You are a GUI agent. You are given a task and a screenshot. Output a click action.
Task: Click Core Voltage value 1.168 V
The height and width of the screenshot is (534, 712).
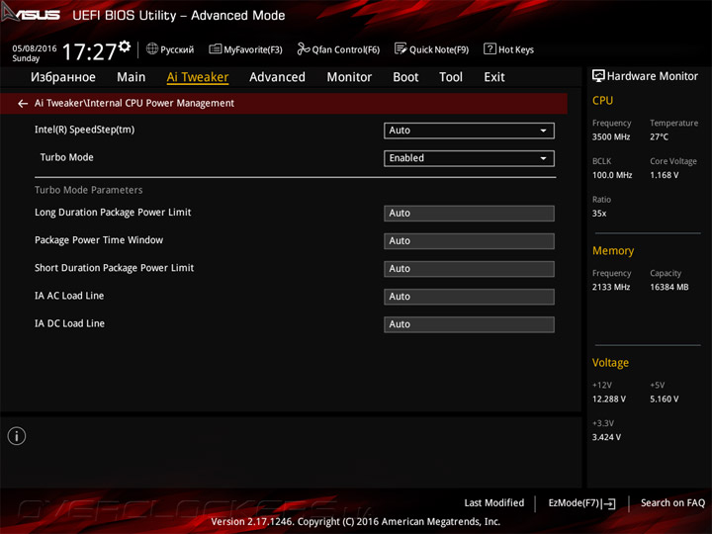point(664,175)
